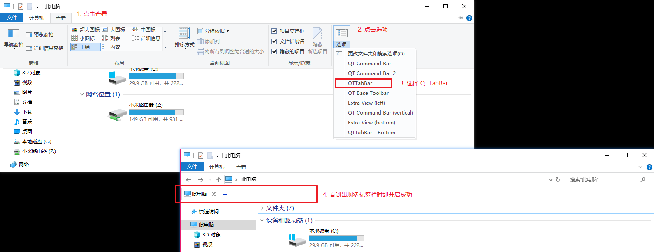The width and height of the screenshot is (654, 252).
Task: Switch to Computer tab in upper window
Action: point(37,18)
